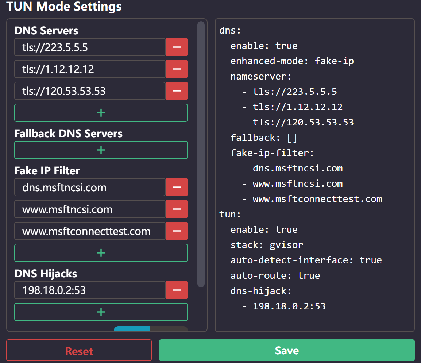Click the 'DNS Hijacks' section heading
Viewport: 421px width, 363px height.
click(x=46, y=274)
